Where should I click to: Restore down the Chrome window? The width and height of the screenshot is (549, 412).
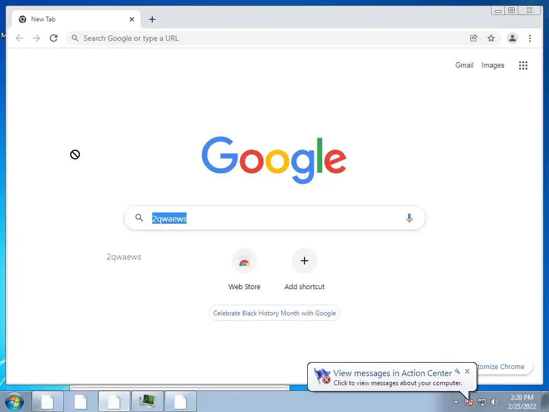click(511, 11)
